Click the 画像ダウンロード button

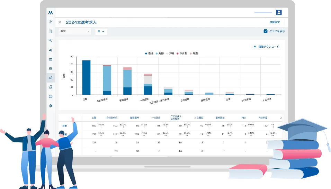pyautogui.click(x=266, y=47)
